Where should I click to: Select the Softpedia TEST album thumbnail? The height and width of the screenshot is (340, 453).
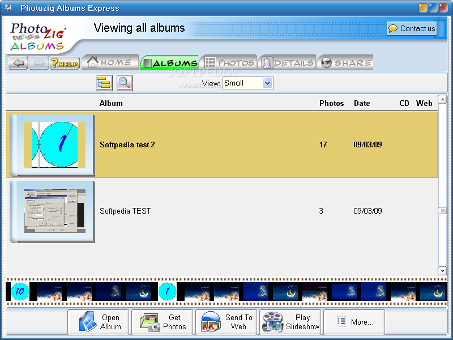click(52, 211)
